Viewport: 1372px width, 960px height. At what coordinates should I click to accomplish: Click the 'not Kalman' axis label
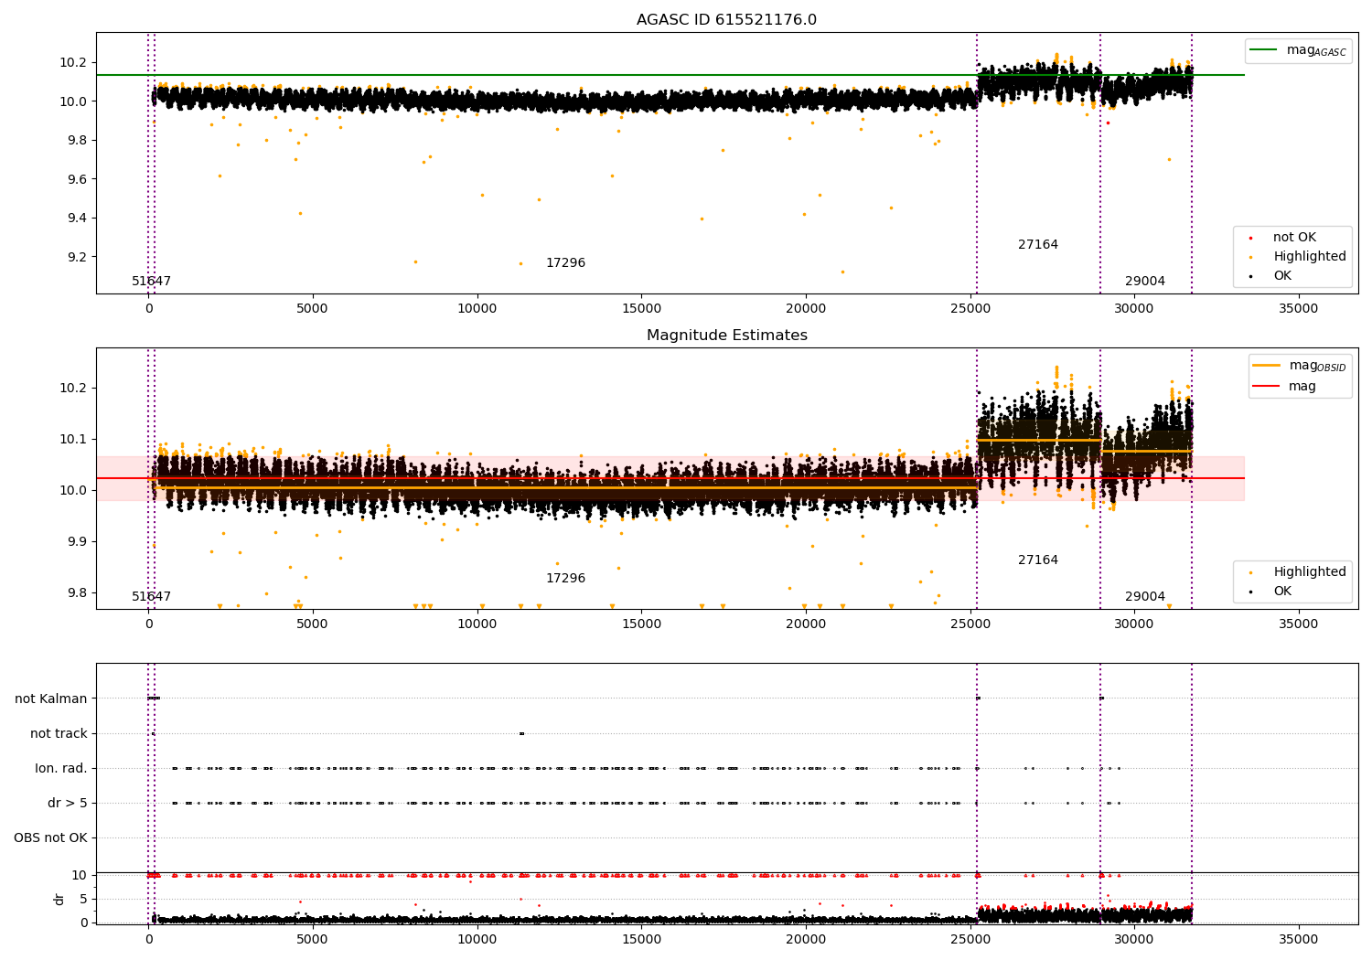point(51,699)
